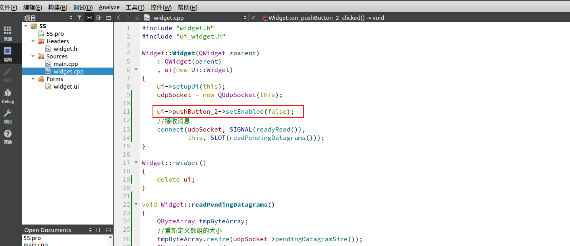Select main.cpp in Open Documents list
Viewport: 570px width, 246px height.
point(35,244)
